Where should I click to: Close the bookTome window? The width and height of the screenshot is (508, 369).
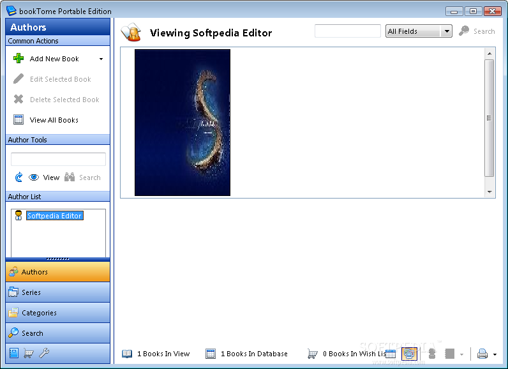pyautogui.click(x=493, y=11)
